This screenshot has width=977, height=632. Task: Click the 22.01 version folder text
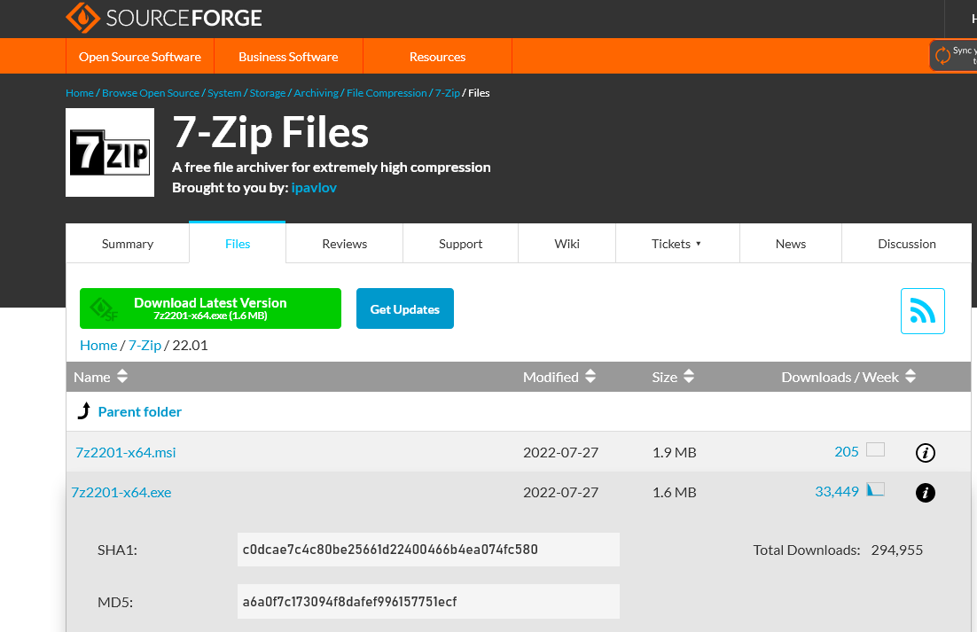point(190,345)
